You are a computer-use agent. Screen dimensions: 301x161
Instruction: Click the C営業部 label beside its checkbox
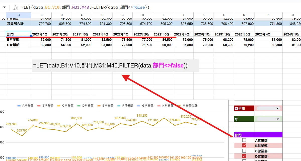tap(261, 151)
